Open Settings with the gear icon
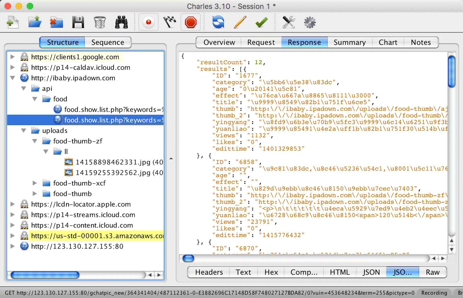This screenshot has width=463, height=298. click(x=310, y=22)
